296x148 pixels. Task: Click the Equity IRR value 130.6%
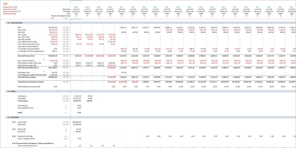[78, 132]
